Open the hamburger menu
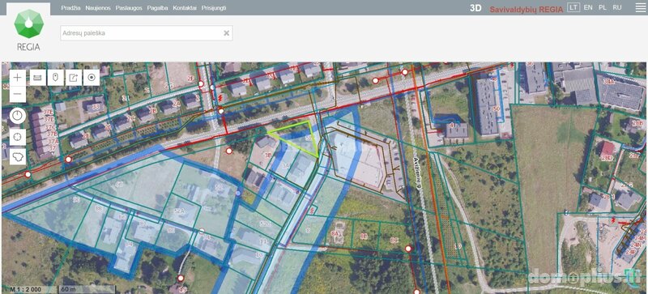 coord(640,7)
